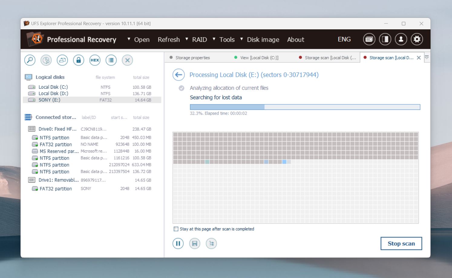
Task: Enable 'Stay at this page after scan' checkbox
Action: click(x=176, y=229)
